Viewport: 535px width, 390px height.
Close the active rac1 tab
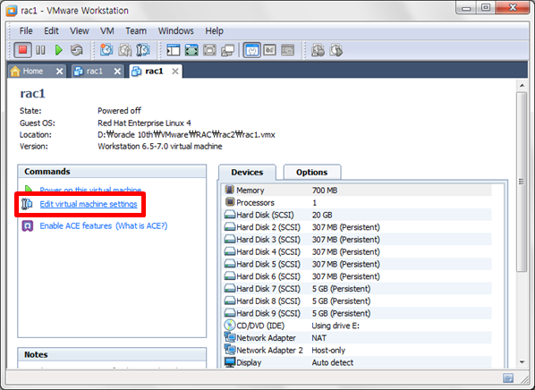coord(175,72)
